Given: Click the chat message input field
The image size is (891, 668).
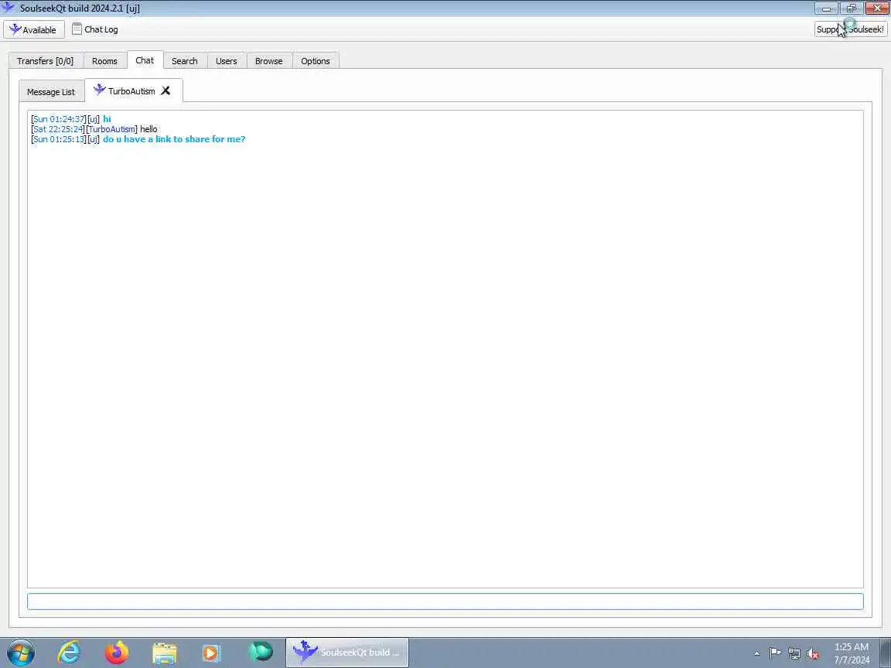Looking at the screenshot, I should coord(445,601).
